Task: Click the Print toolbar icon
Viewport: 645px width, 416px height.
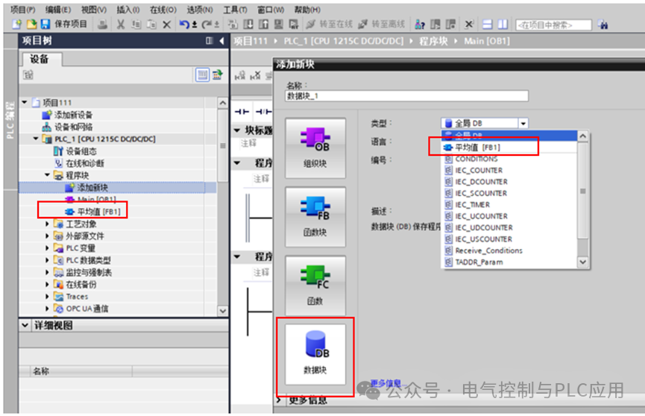Action: point(102,25)
